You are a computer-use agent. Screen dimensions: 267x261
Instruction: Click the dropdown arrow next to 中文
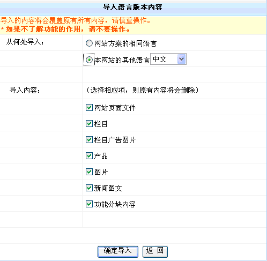[181, 59]
